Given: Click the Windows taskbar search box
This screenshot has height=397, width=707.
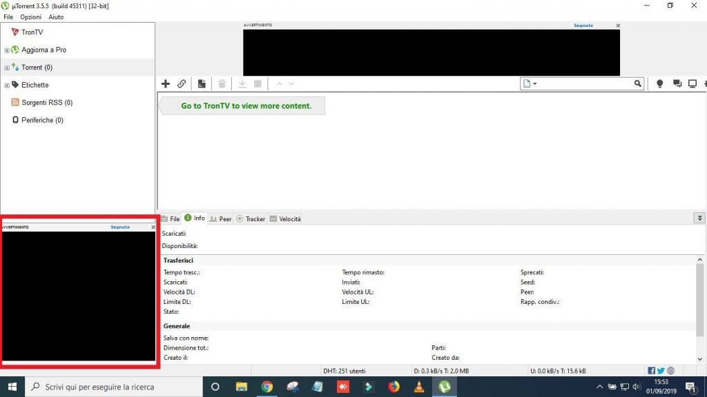Looking at the screenshot, I should (114, 387).
